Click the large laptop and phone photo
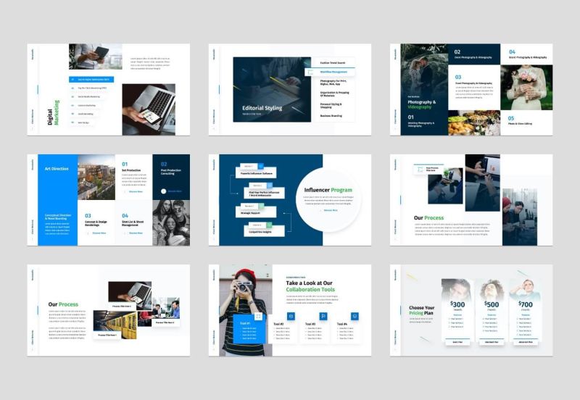 pos(149,109)
